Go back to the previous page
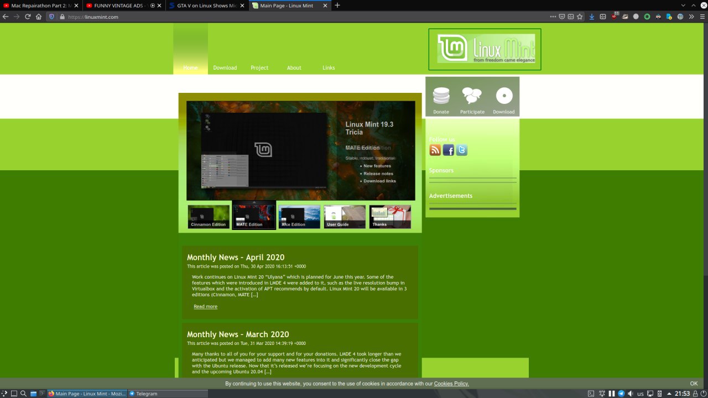Viewport: 708px width, 398px height. [6, 17]
